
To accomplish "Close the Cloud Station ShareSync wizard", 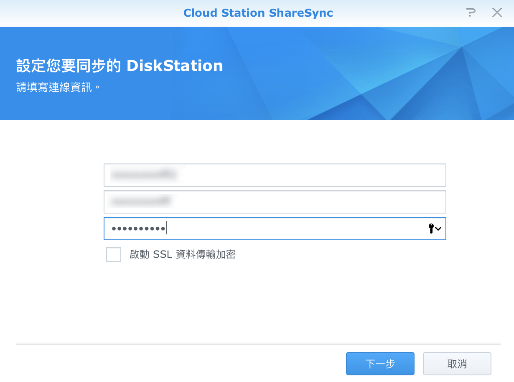I will [497, 13].
